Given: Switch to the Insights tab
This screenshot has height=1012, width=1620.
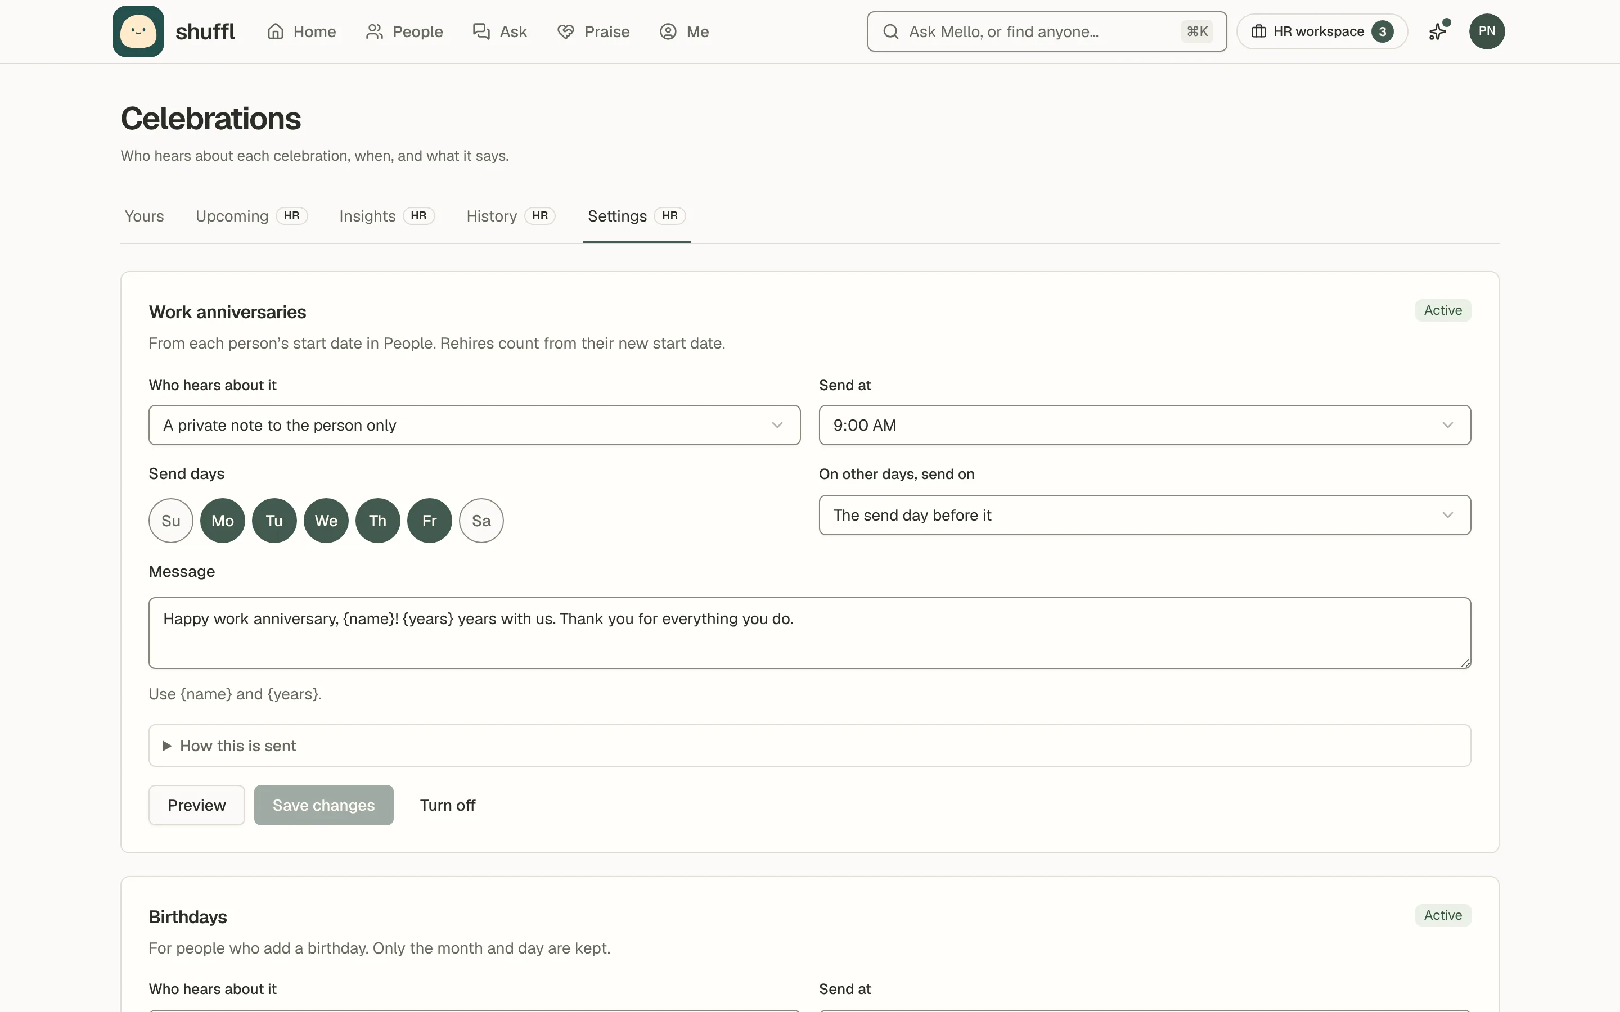Looking at the screenshot, I should [387, 216].
